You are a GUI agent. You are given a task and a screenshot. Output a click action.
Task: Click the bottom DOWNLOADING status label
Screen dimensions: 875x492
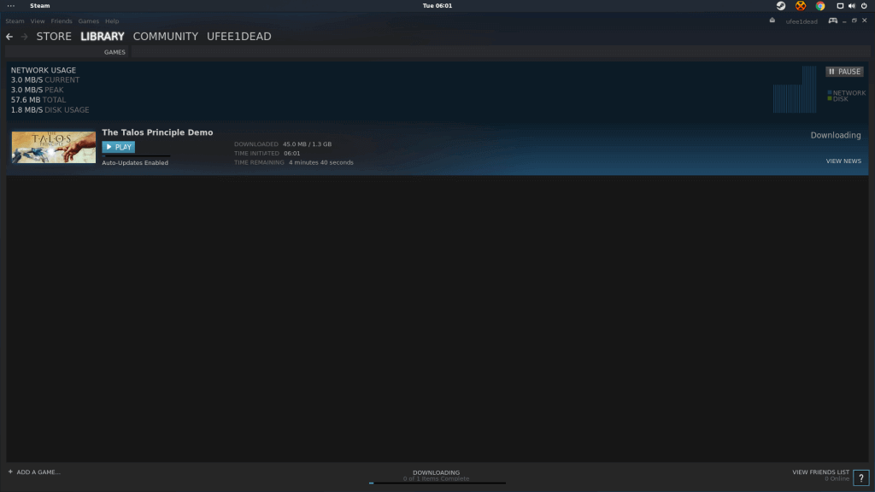(437, 472)
